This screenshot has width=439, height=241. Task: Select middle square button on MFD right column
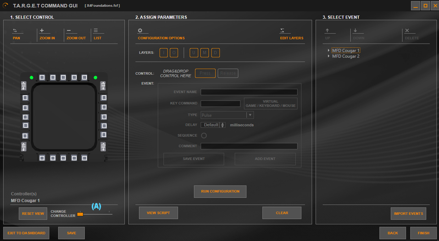(x=104, y=116)
